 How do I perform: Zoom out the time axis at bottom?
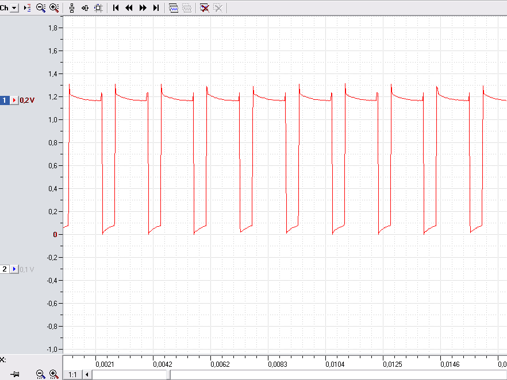pos(40,374)
